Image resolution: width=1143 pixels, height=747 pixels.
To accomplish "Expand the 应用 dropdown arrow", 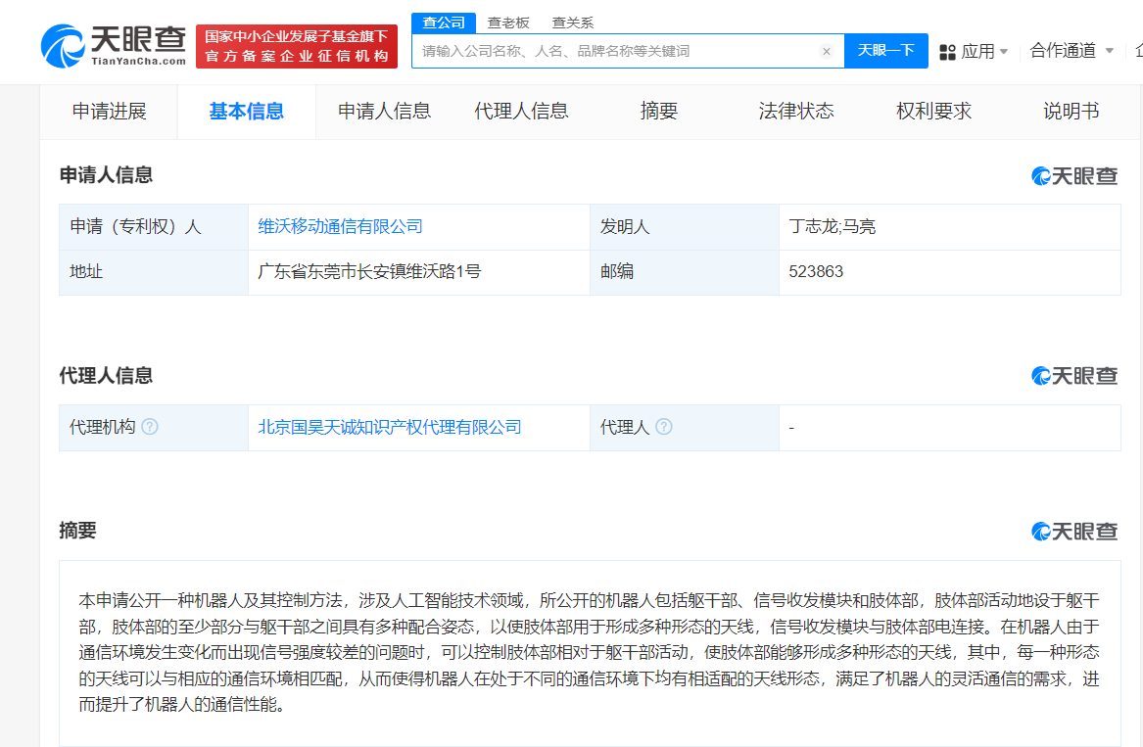I will click(1004, 51).
